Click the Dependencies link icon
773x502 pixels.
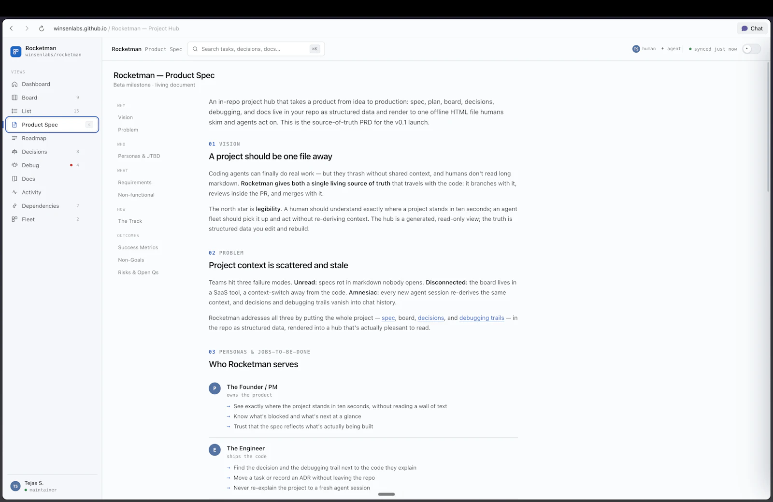pos(14,206)
